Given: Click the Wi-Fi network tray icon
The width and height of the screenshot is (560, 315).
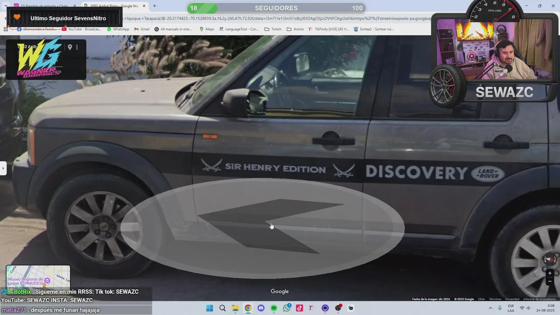Looking at the screenshot, I should click(522, 308).
